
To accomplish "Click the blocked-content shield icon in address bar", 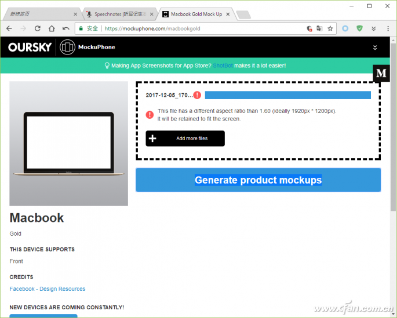I will 309,28.
